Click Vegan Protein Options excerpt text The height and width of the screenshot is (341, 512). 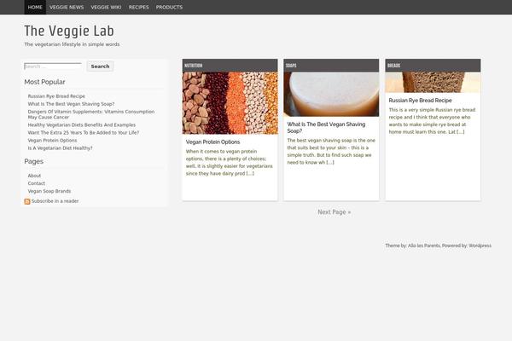click(230, 163)
